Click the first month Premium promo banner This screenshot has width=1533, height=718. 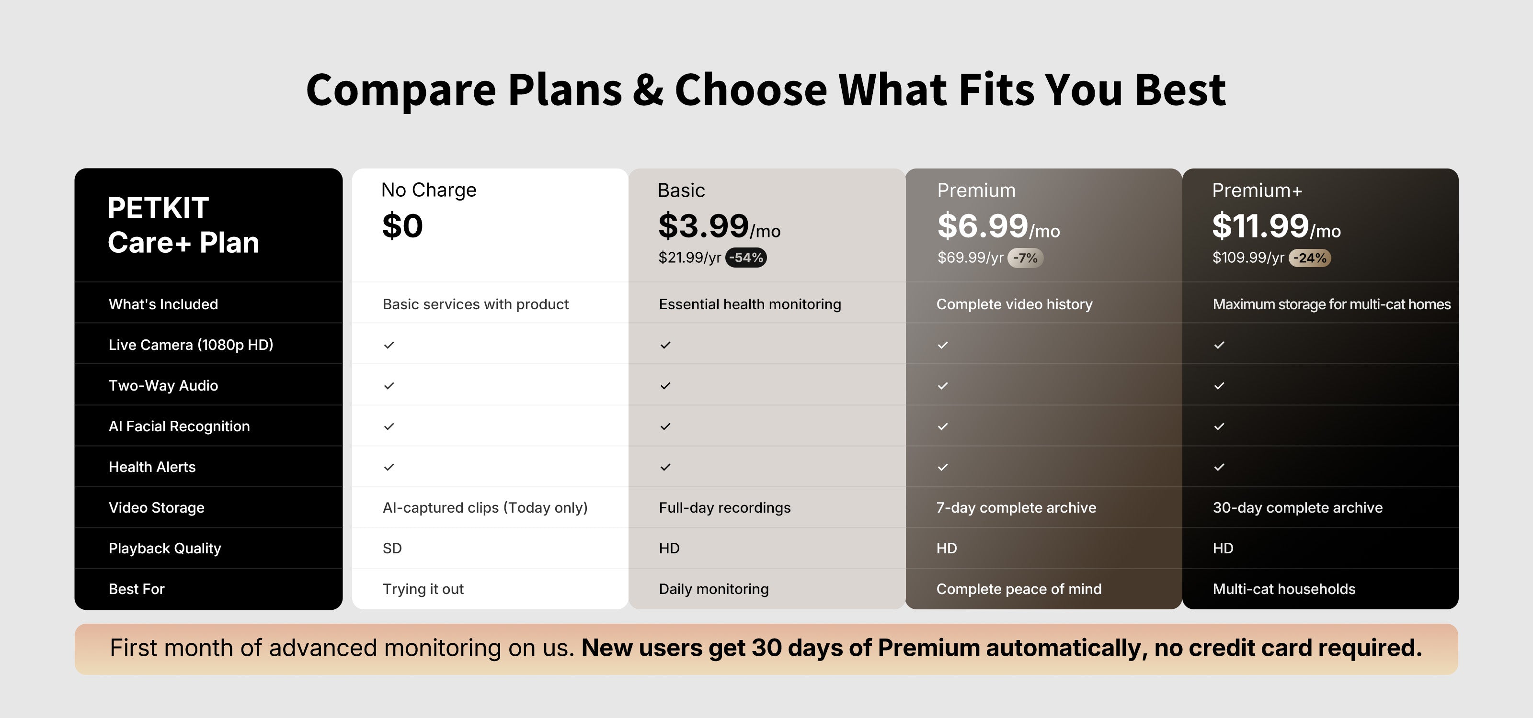click(x=766, y=649)
